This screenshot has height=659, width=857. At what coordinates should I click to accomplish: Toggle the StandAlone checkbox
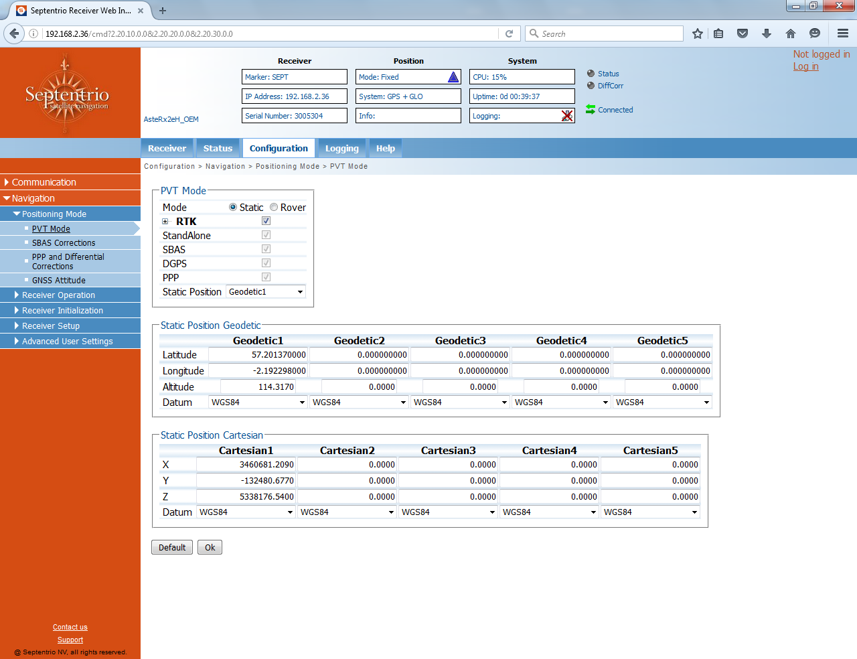(x=266, y=235)
